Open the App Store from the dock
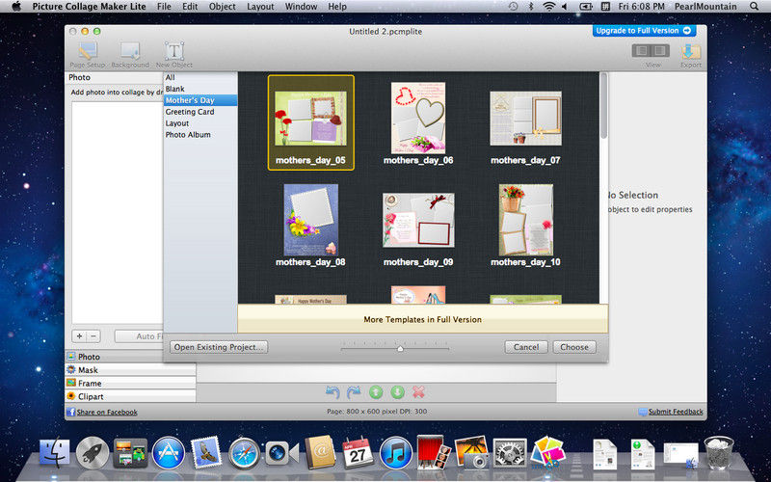Viewport: 771px width, 482px height. (x=168, y=452)
